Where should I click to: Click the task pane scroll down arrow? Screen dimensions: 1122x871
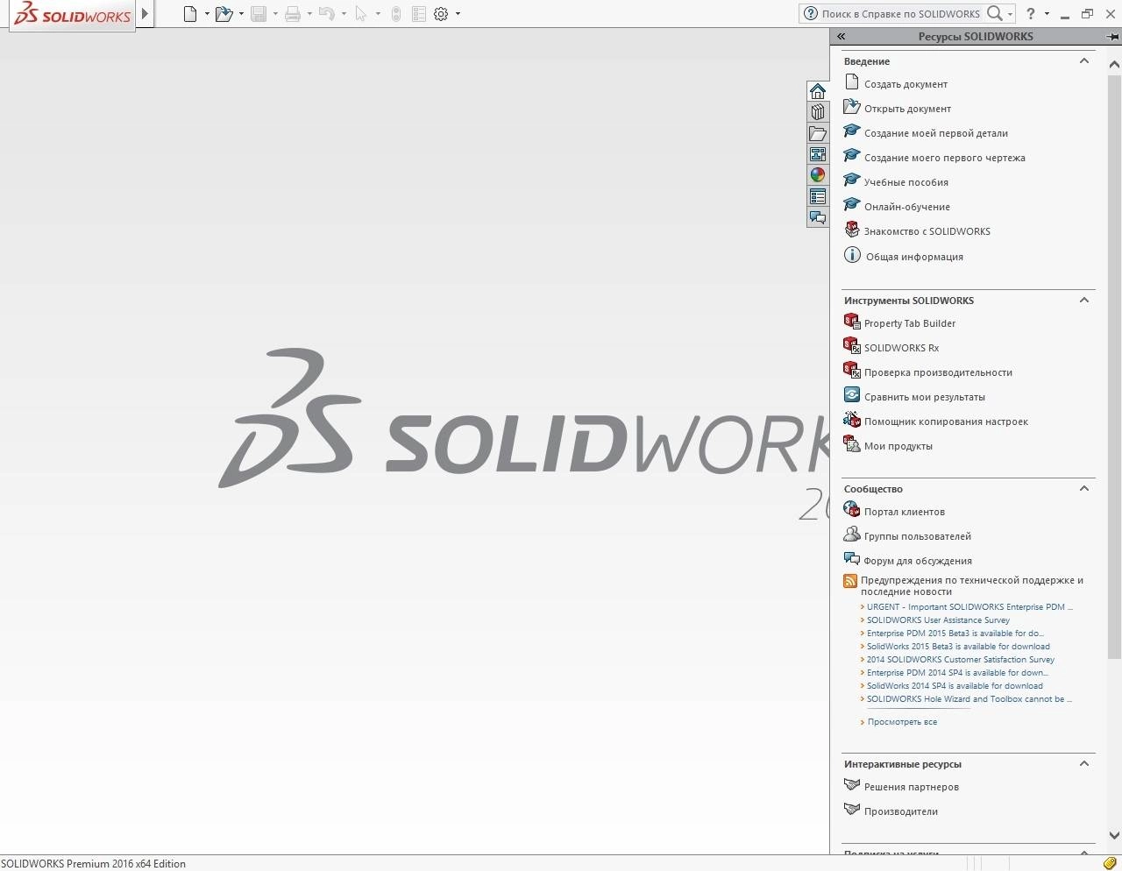1114,836
